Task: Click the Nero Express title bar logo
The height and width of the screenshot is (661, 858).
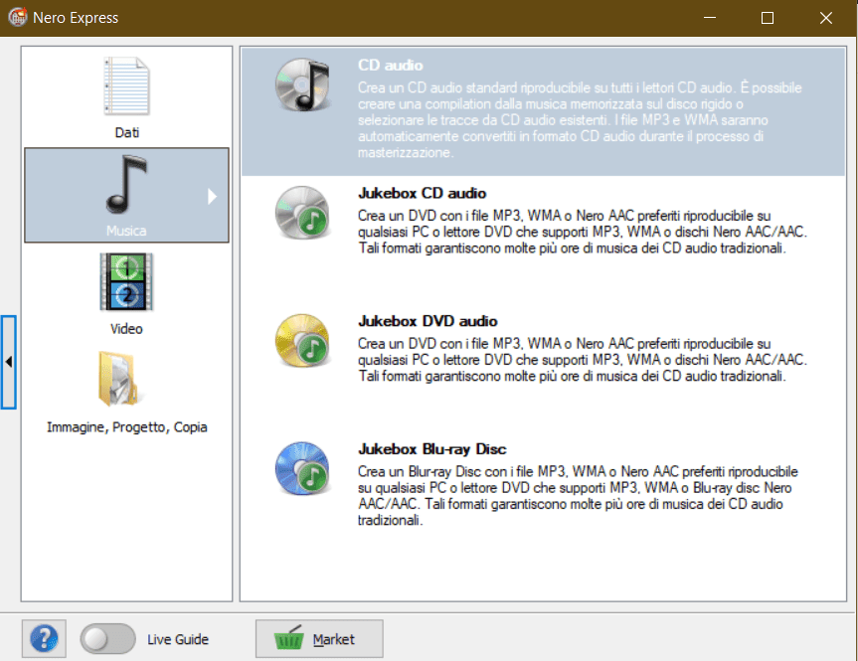Action: (x=18, y=17)
